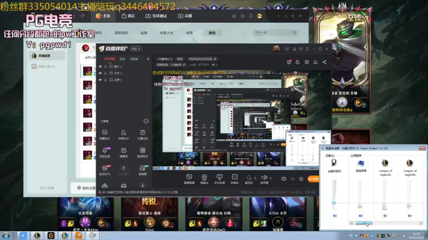Toggle lock on 文本 2 layer
Screen dimensions: 428x240
coord(105,73)
